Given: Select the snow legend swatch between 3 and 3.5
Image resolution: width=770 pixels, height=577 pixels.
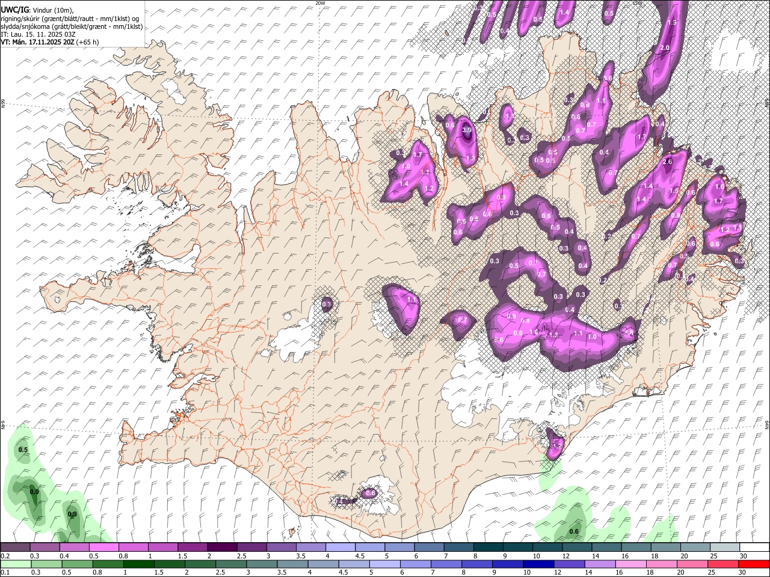Looking at the screenshot, I should coord(281,547).
